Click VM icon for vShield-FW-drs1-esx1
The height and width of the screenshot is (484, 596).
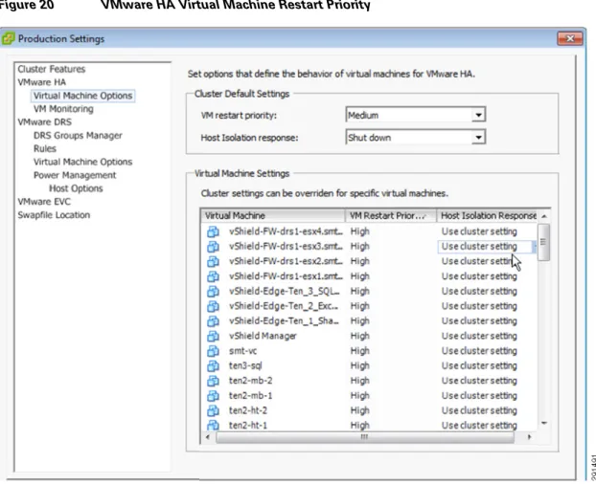tap(214, 276)
